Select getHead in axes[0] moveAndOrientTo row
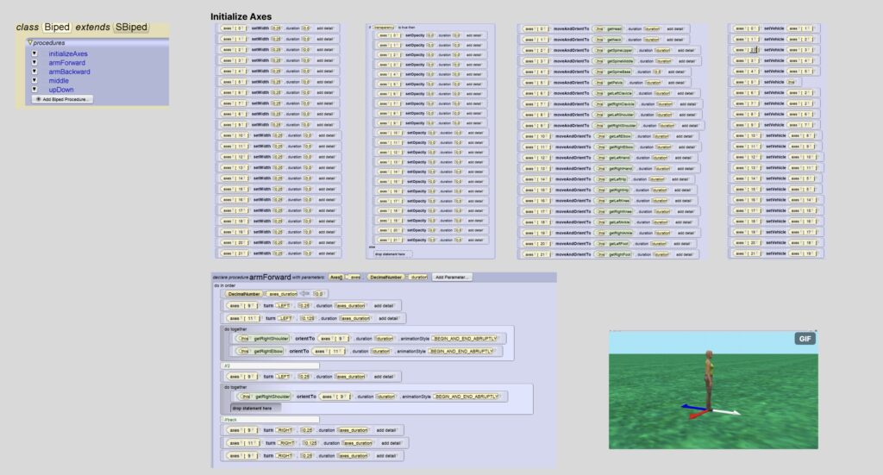Viewport: 883px width, 475px height. pyautogui.click(x=608, y=28)
